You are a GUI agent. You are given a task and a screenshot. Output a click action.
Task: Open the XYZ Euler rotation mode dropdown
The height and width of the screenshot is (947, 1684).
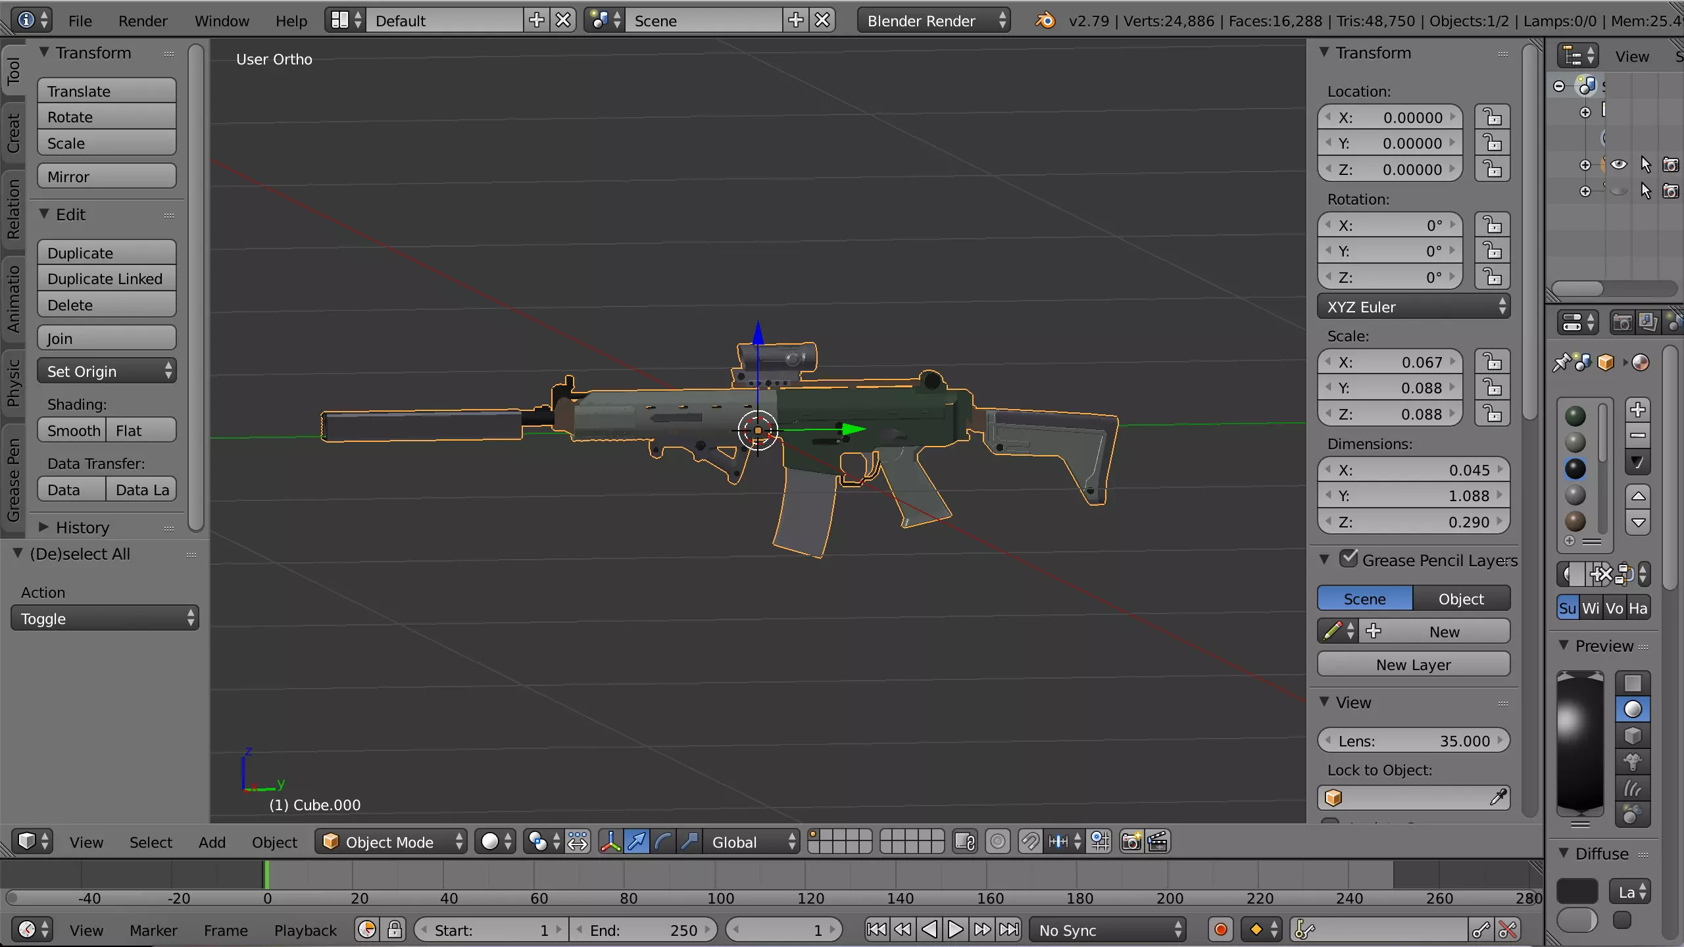(1413, 307)
